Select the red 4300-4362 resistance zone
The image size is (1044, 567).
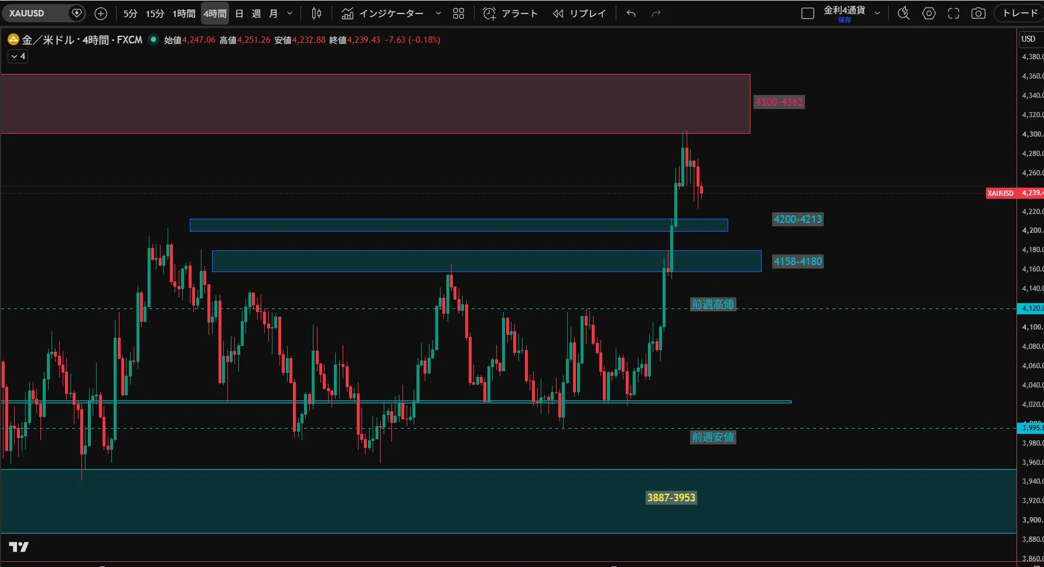375,104
